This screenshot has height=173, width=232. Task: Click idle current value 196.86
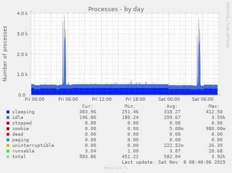pos(88,118)
